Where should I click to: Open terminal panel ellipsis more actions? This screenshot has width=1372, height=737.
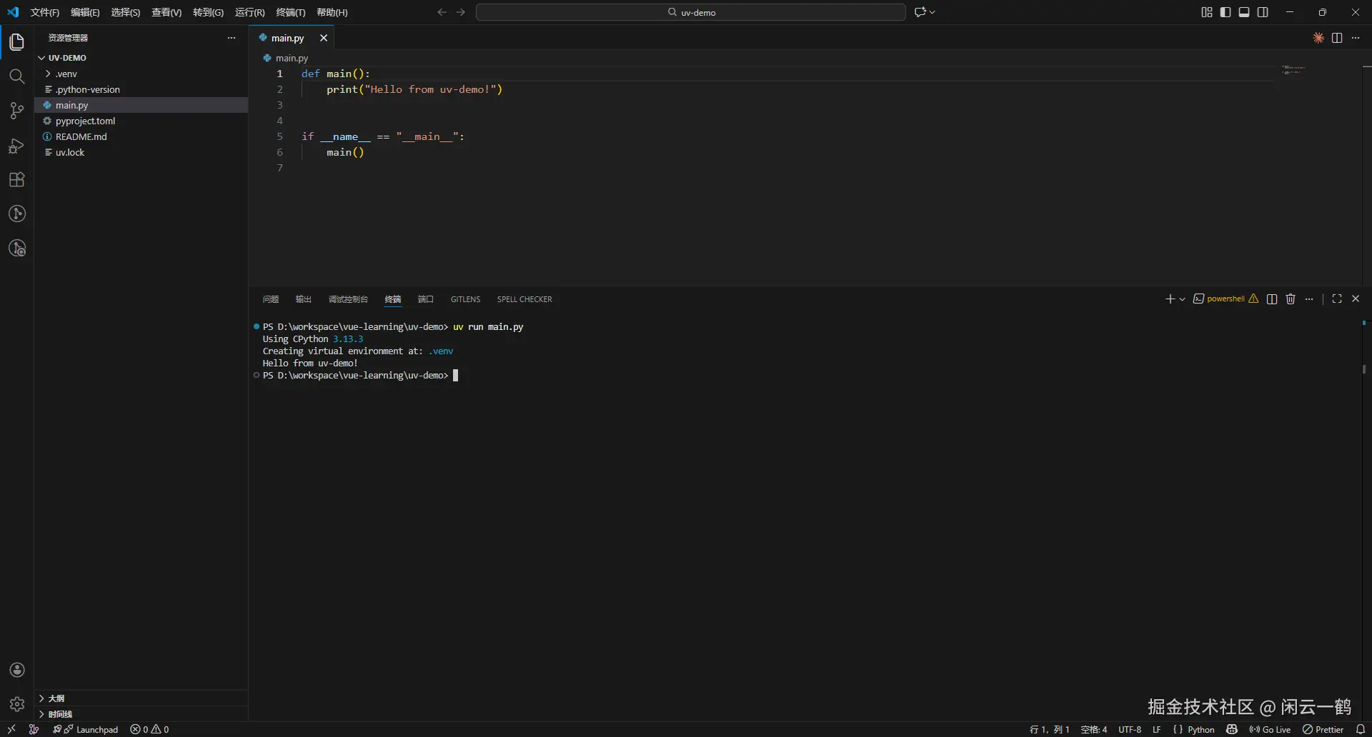(x=1309, y=299)
